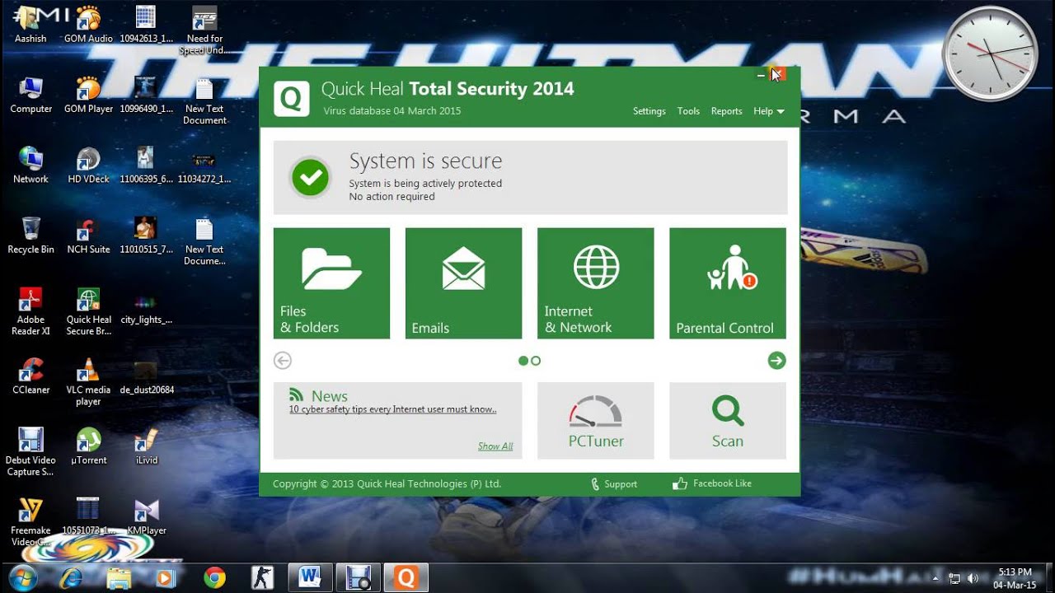This screenshot has height=593, width=1055.
Task: Select the iLivid desktop shortcut
Action: 146,446
